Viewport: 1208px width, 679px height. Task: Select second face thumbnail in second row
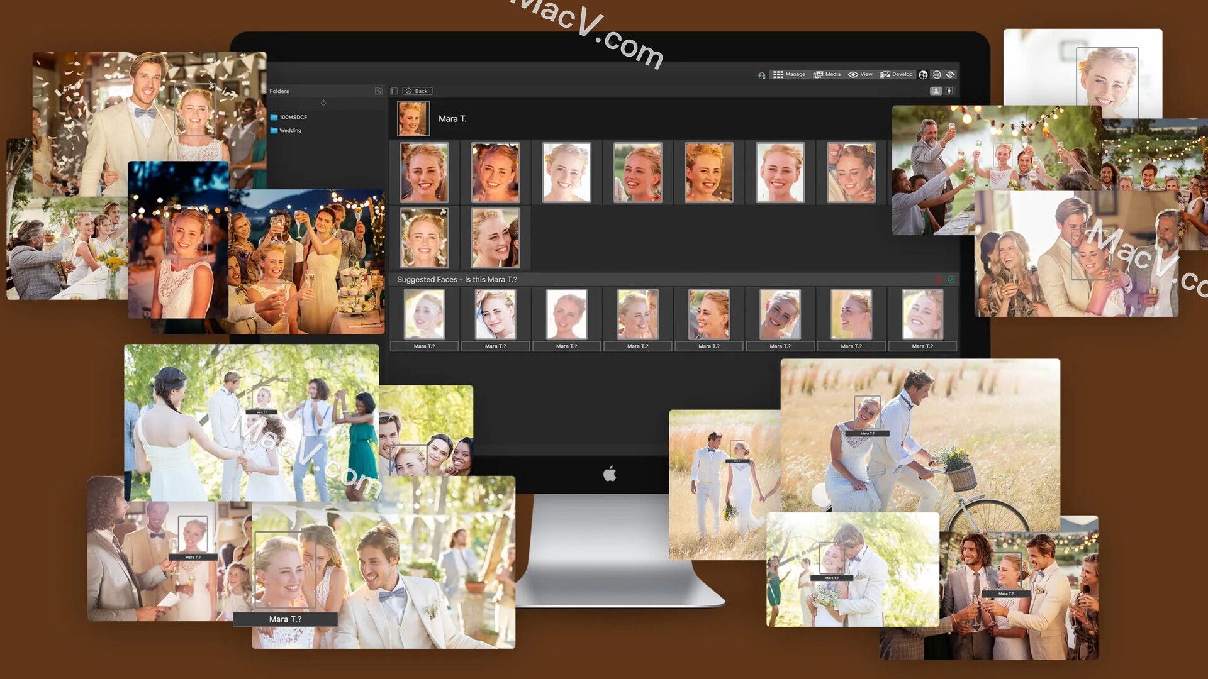pyautogui.click(x=496, y=238)
